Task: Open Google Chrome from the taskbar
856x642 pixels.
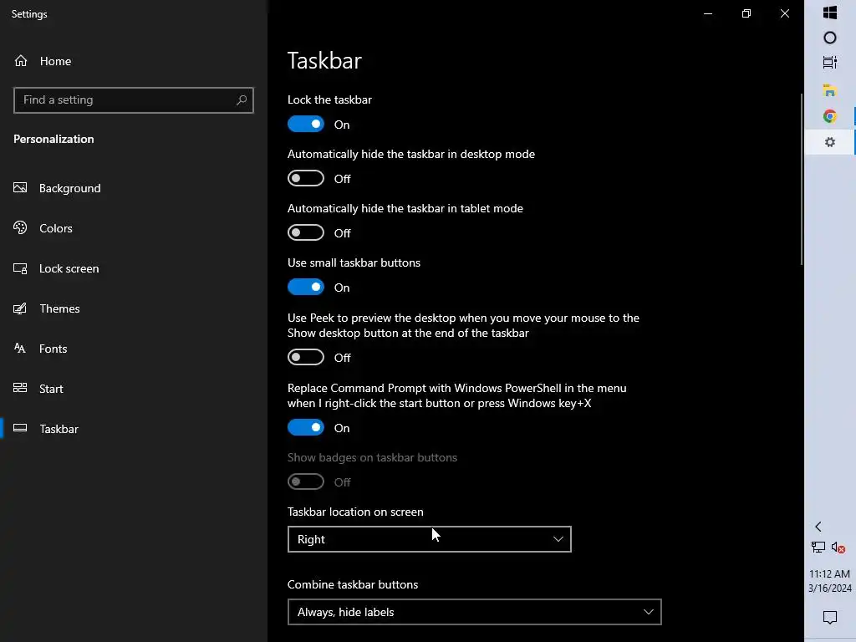Action: 829,116
